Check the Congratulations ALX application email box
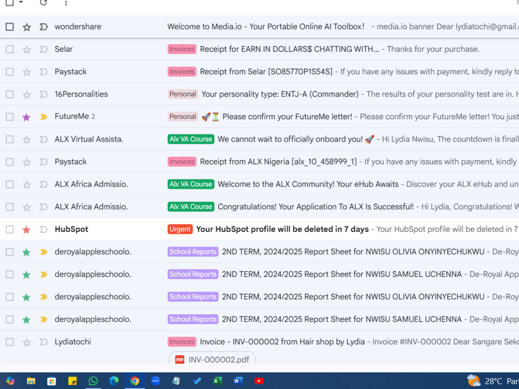 [9, 207]
